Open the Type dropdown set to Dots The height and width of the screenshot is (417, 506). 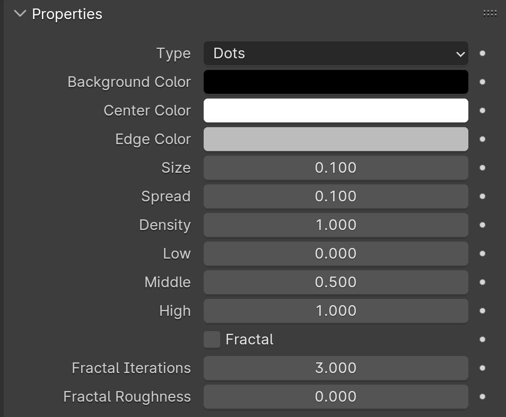click(x=336, y=53)
